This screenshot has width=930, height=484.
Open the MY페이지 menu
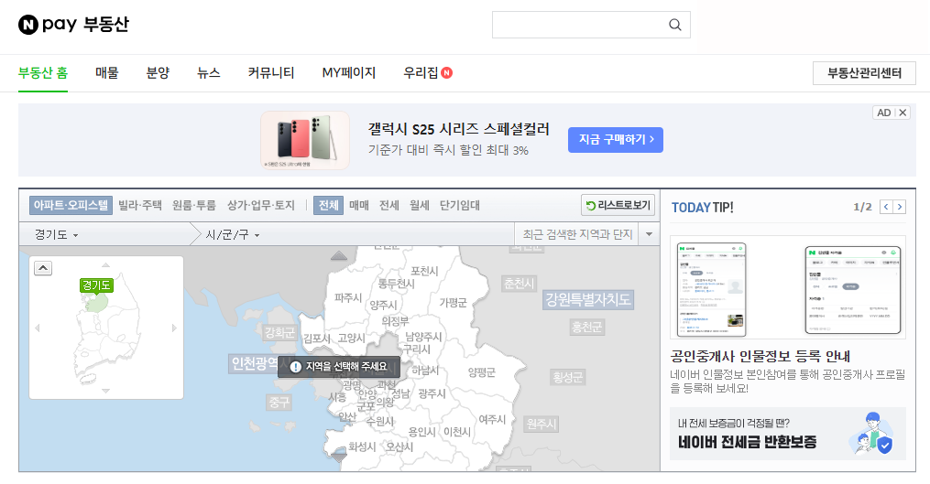click(349, 73)
